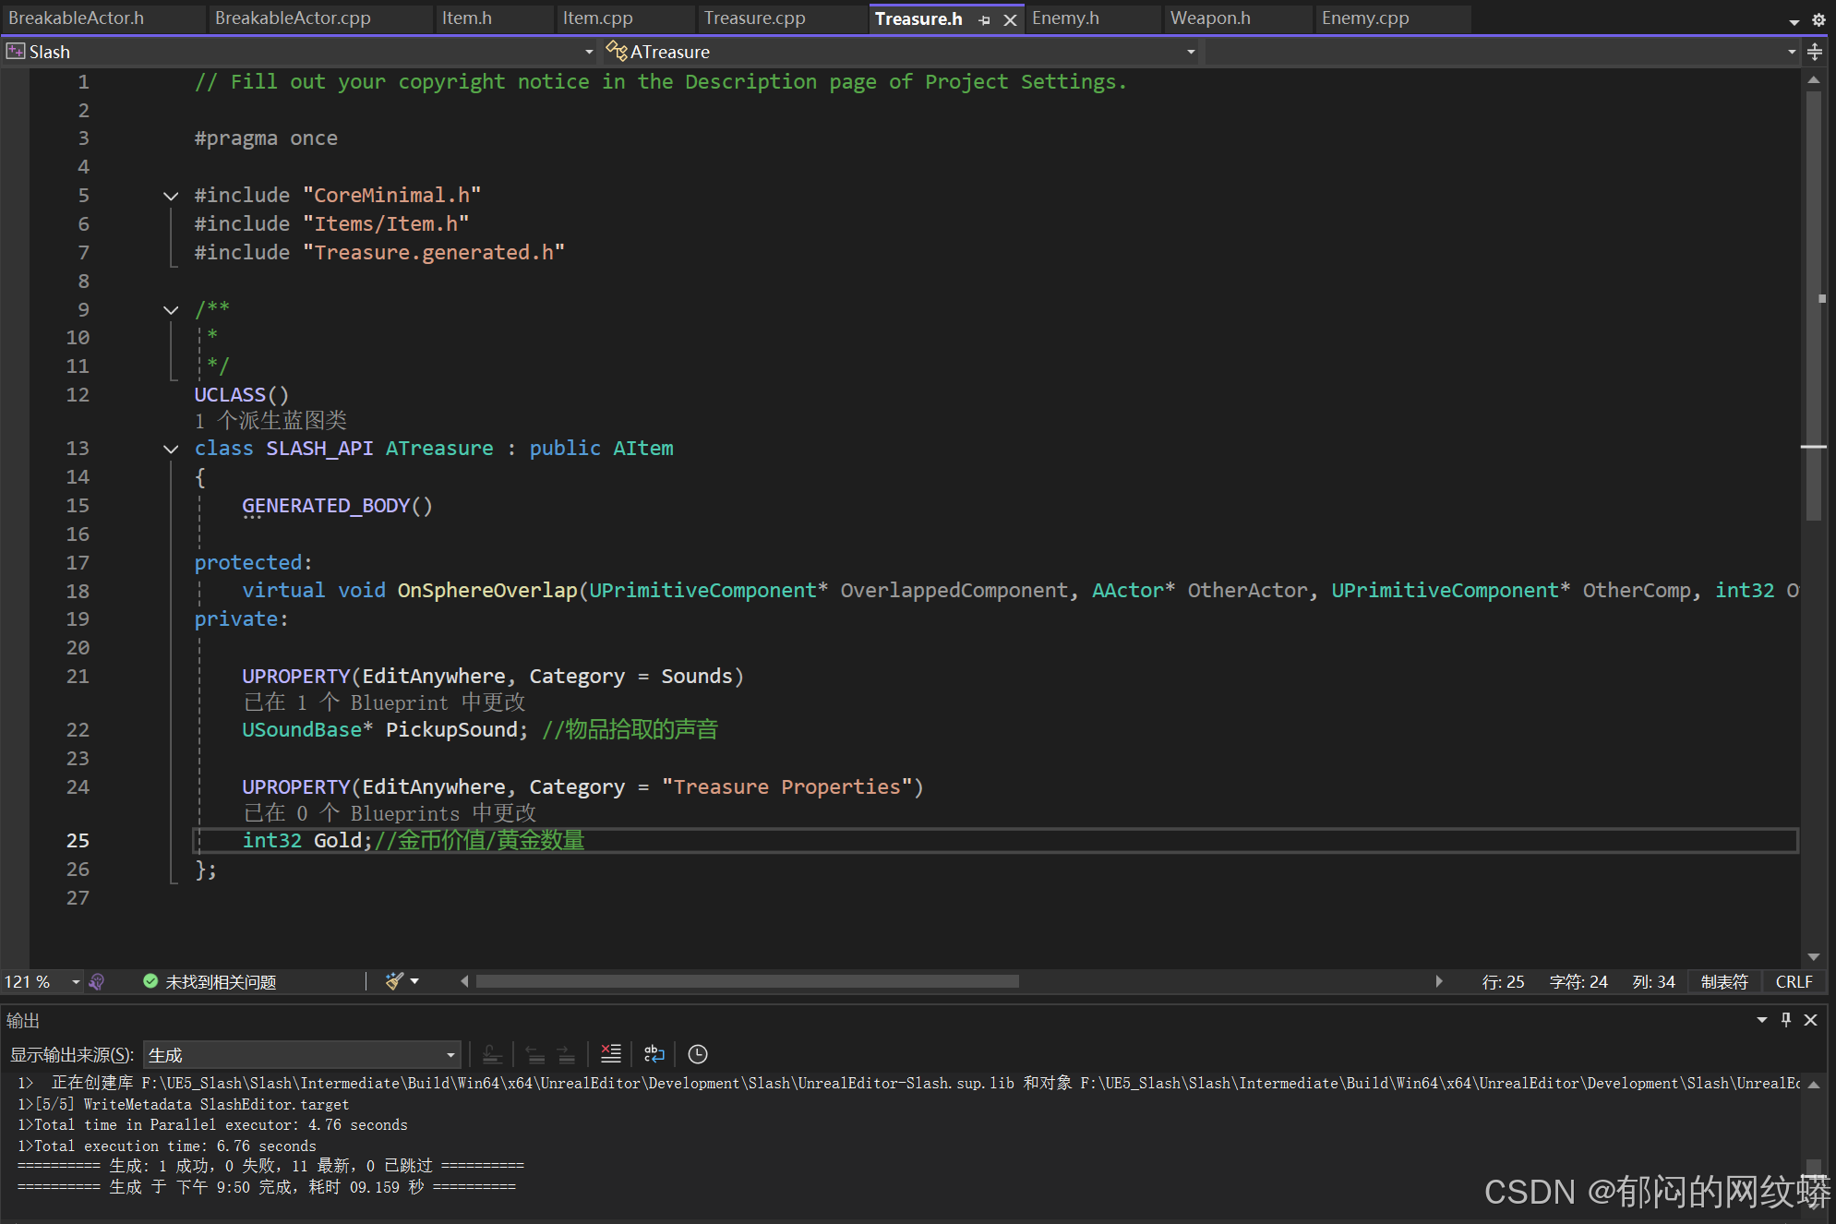Image resolution: width=1836 pixels, height=1224 pixels.
Task: Collapse the #include block
Action: [x=171, y=196]
